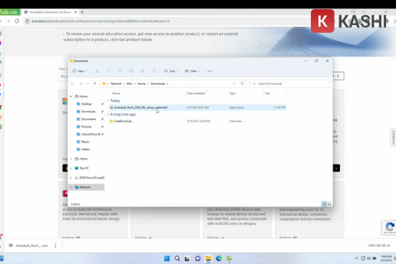This screenshot has height=264, width=396.
Task: Click the Search Downloads field
Action: [x=290, y=84]
